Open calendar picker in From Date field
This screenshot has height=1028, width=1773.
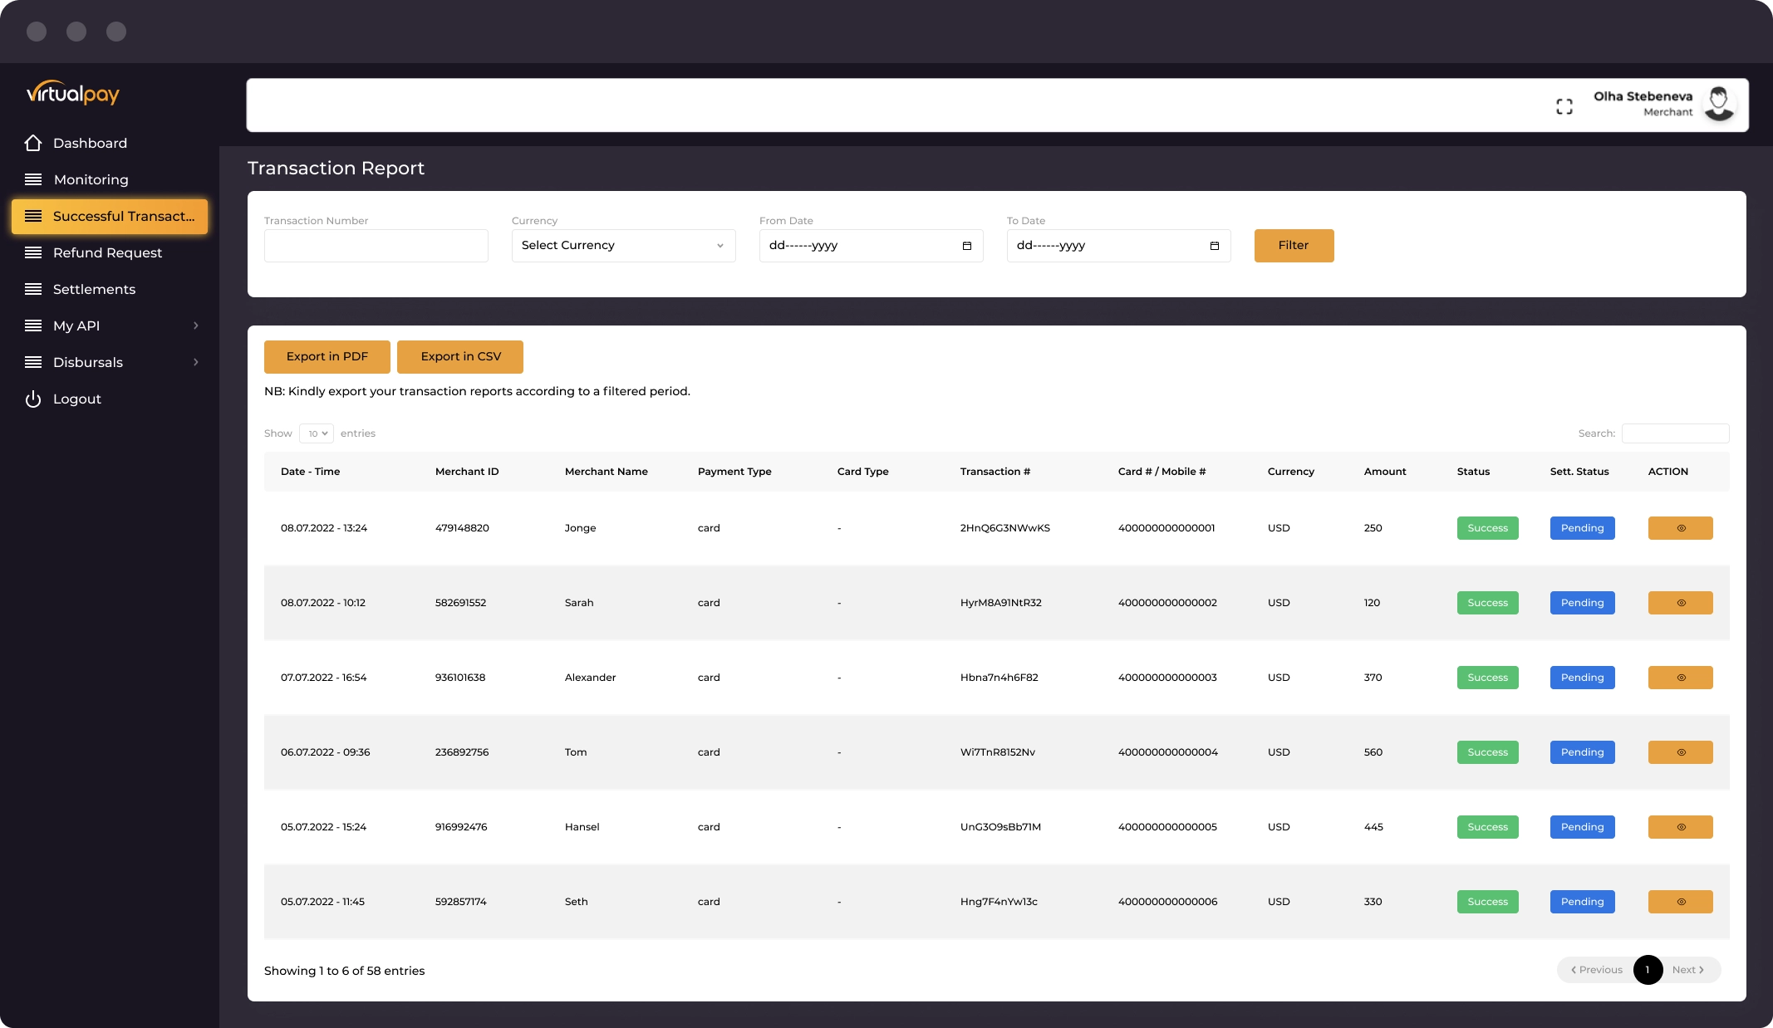[x=966, y=246]
